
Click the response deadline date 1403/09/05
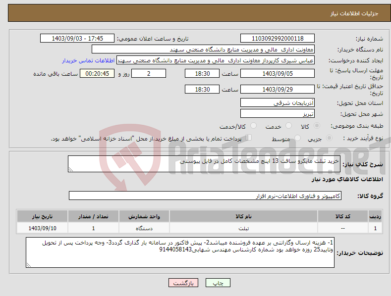point(278,73)
